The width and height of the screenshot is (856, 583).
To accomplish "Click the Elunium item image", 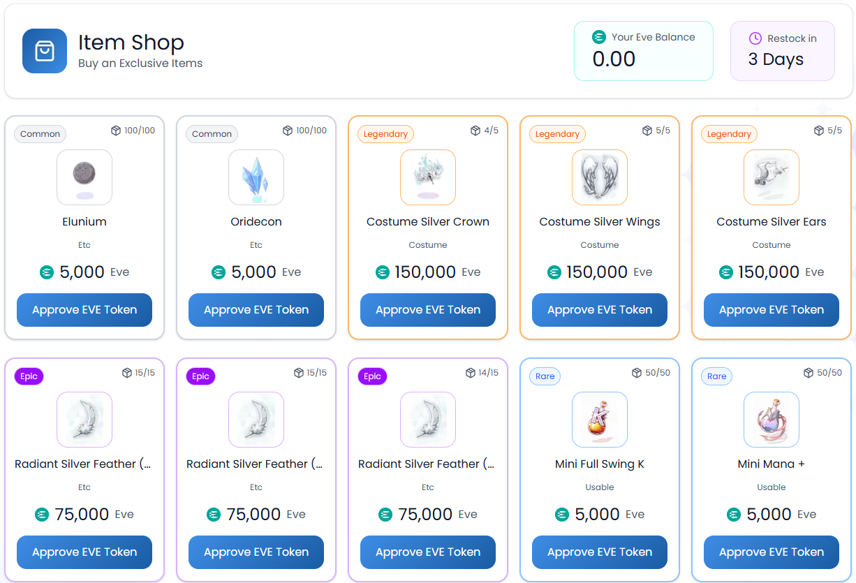I will point(84,177).
